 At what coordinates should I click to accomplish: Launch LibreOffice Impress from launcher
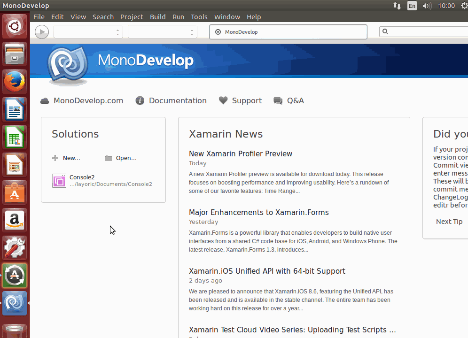coord(14,165)
